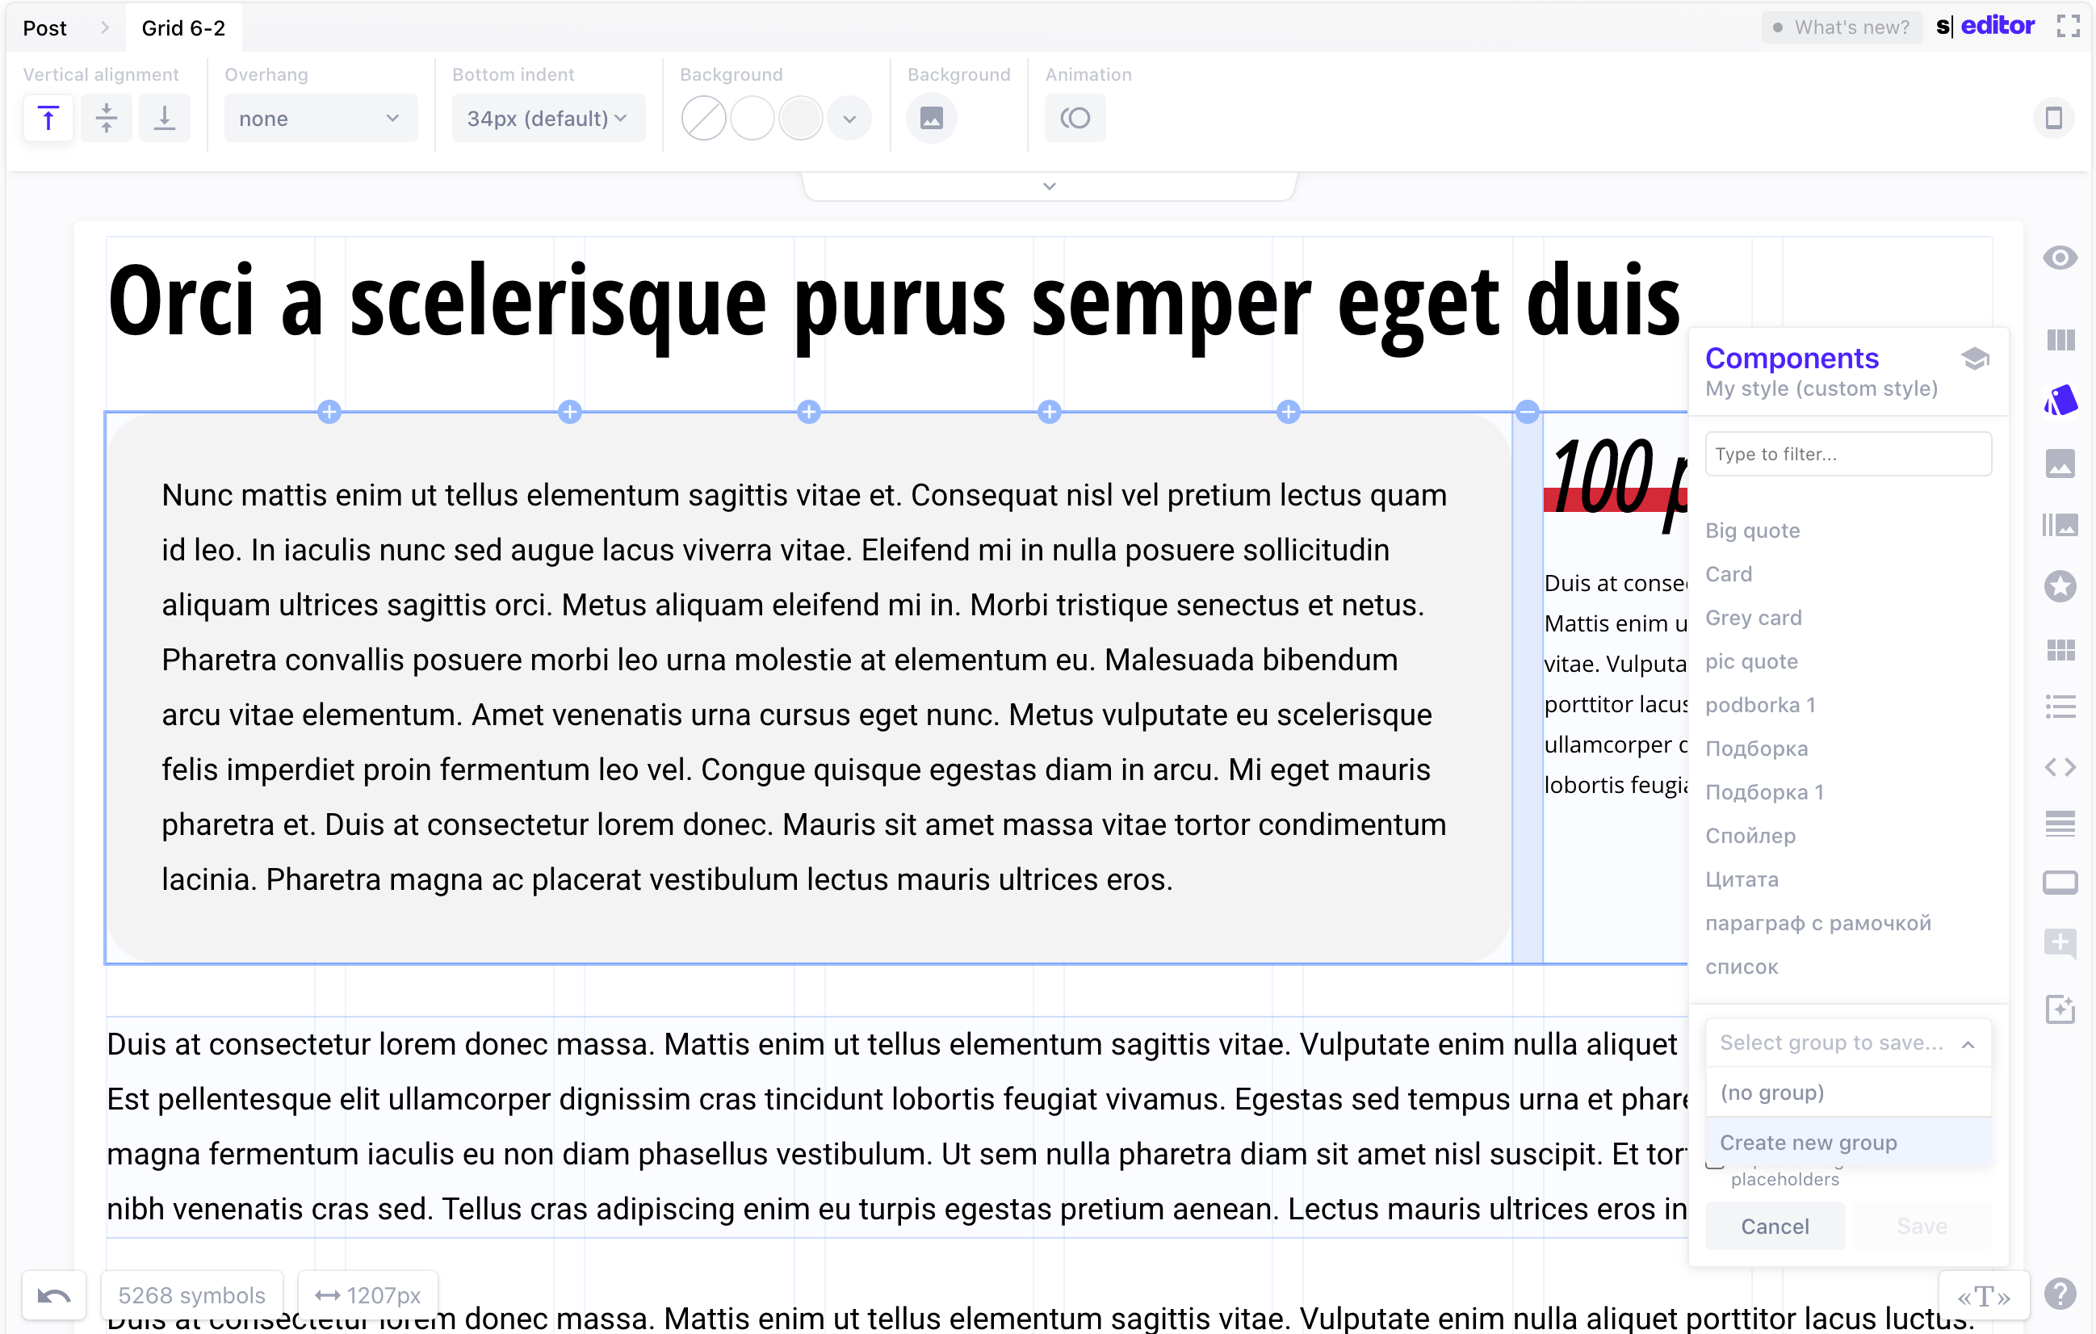Screen dimensions: 2096x1334
Task: Select top vertical alignment icon
Action: click(x=48, y=119)
